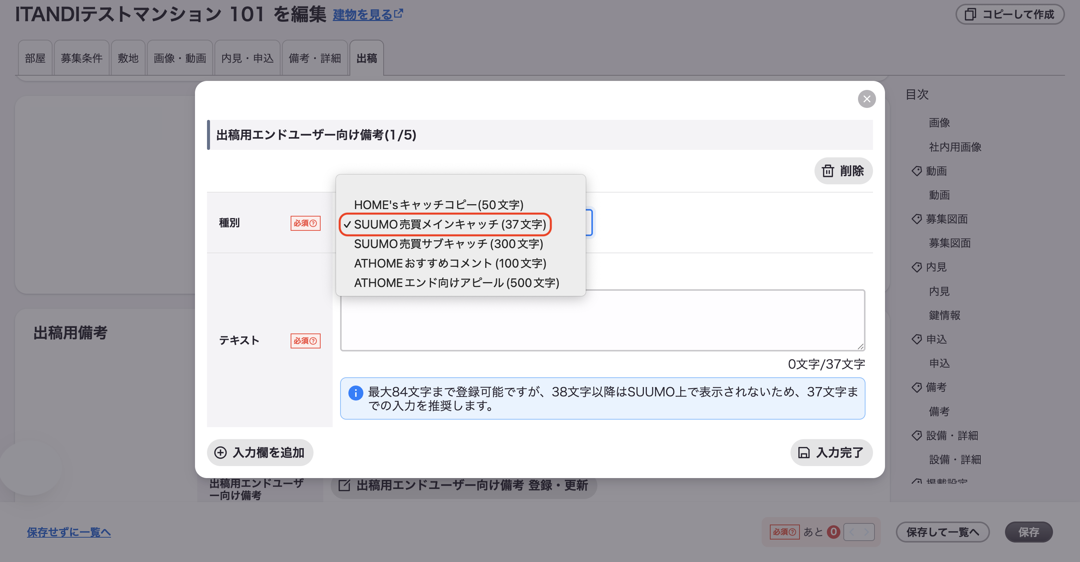Switch to the 画像・動画 tab
This screenshot has height=562, width=1080.
(180, 58)
